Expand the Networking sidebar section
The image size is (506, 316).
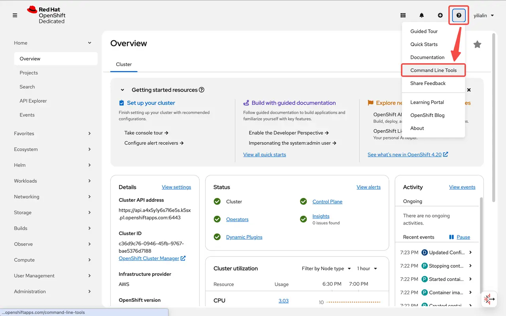[26, 196]
